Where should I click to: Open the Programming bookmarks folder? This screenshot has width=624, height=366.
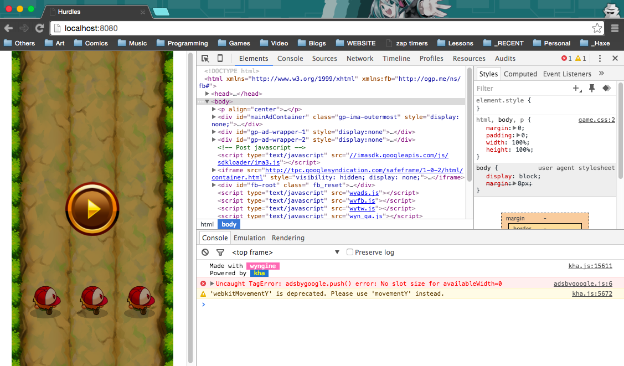182,43
